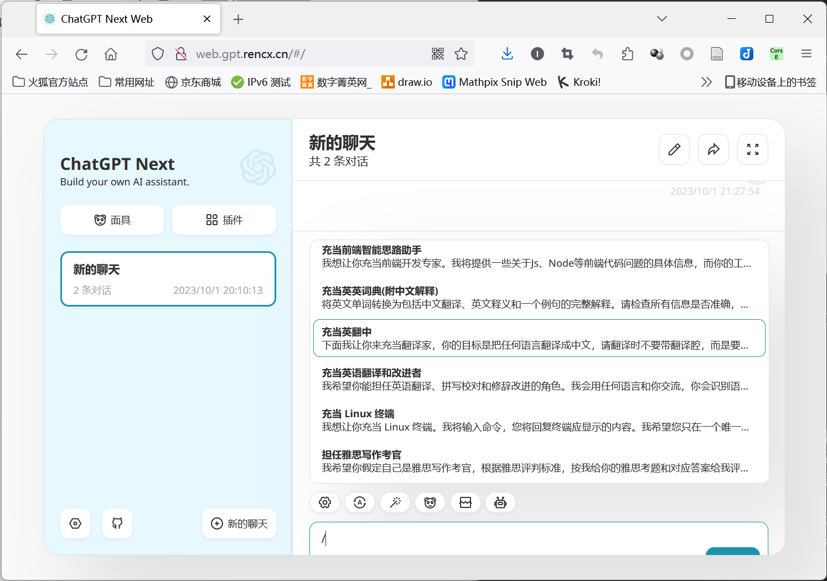Viewport: 827px width, 581px height.
Task: Click the share conversation arrow icon
Action: click(714, 149)
